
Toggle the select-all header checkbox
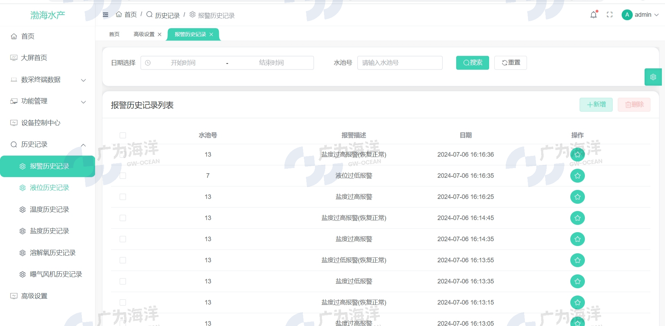[123, 135]
